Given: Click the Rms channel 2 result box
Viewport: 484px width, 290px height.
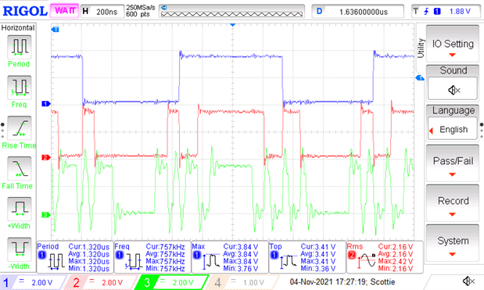Looking at the screenshot, I should 385,257.
